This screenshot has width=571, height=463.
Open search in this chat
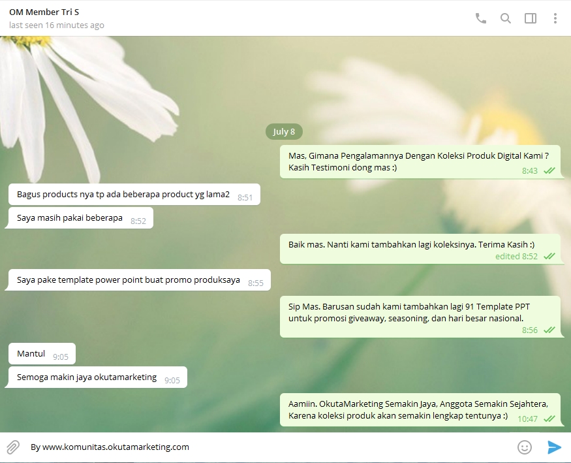click(x=506, y=18)
